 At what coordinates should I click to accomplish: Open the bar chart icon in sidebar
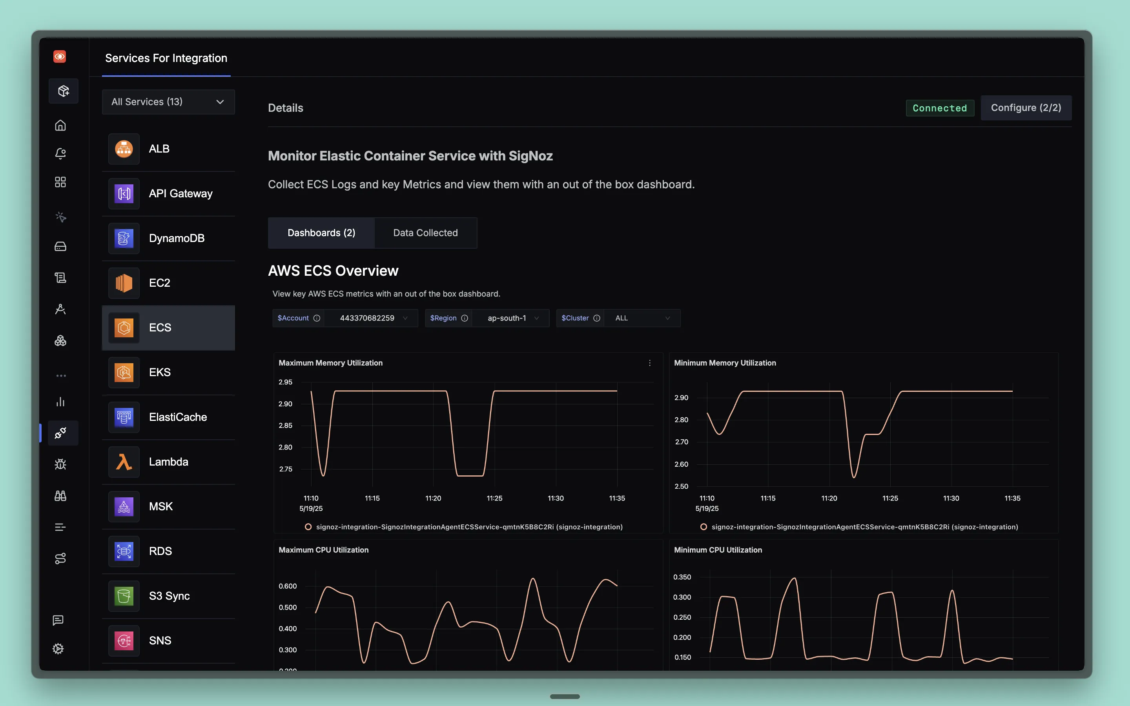click(60, 402)
